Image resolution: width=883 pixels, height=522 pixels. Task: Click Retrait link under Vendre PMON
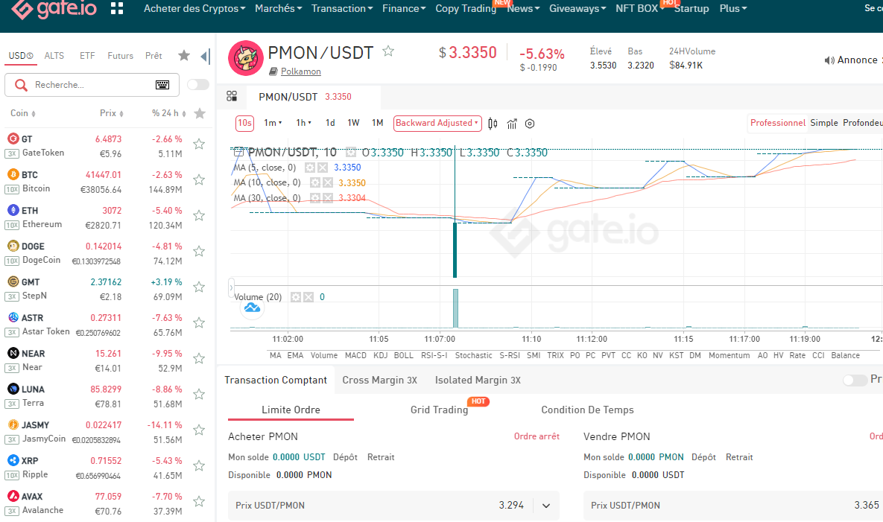point(739,457)
